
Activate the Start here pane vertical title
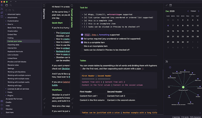tap(44, 14)
